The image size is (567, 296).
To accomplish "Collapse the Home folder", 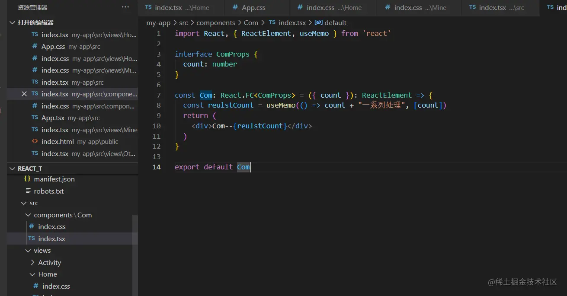I will tap(33, 274).
